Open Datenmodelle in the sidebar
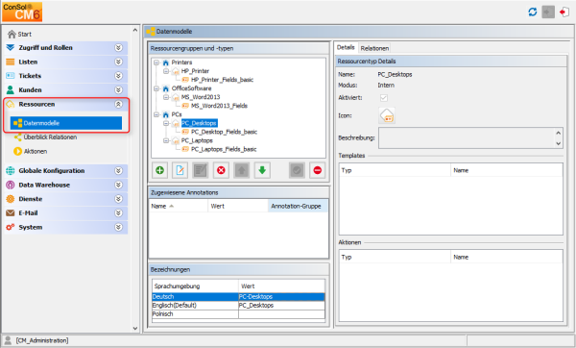This screenshot has width=576, height=348. point(66,123)
